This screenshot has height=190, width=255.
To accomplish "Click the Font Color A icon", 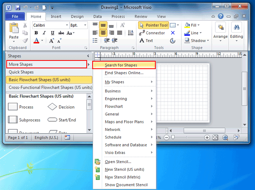I will [x=36, y=40].
